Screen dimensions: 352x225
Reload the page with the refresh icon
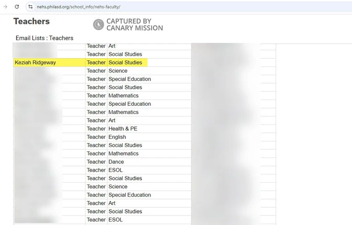[17, 7]
